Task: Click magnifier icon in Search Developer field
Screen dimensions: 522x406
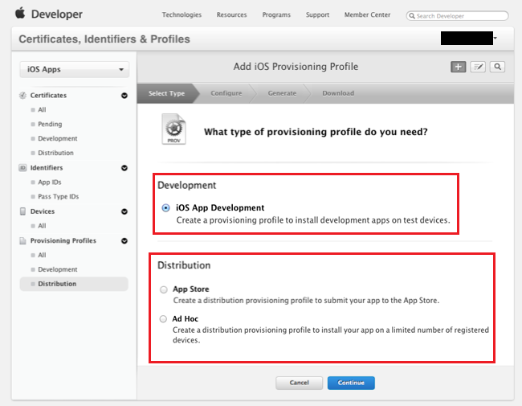Action: 412,15
